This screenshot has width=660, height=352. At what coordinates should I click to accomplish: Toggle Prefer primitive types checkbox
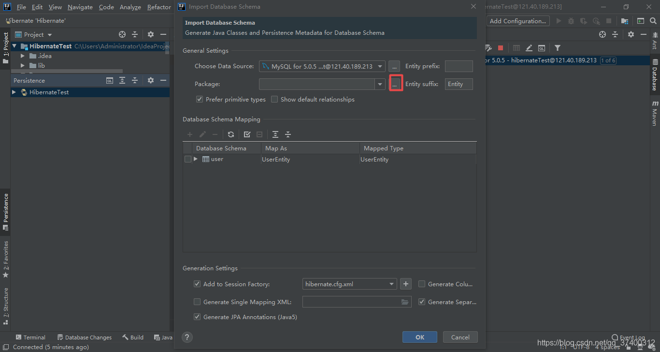199,99
